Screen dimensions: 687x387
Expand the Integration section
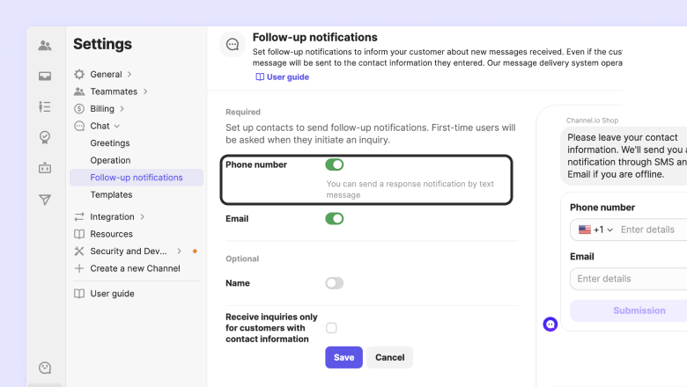(x=112, y=216)
